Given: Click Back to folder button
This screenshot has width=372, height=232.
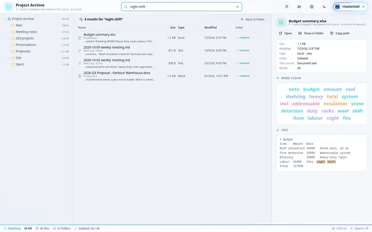Looking at the screenshot, I should (x=252, y=19).
